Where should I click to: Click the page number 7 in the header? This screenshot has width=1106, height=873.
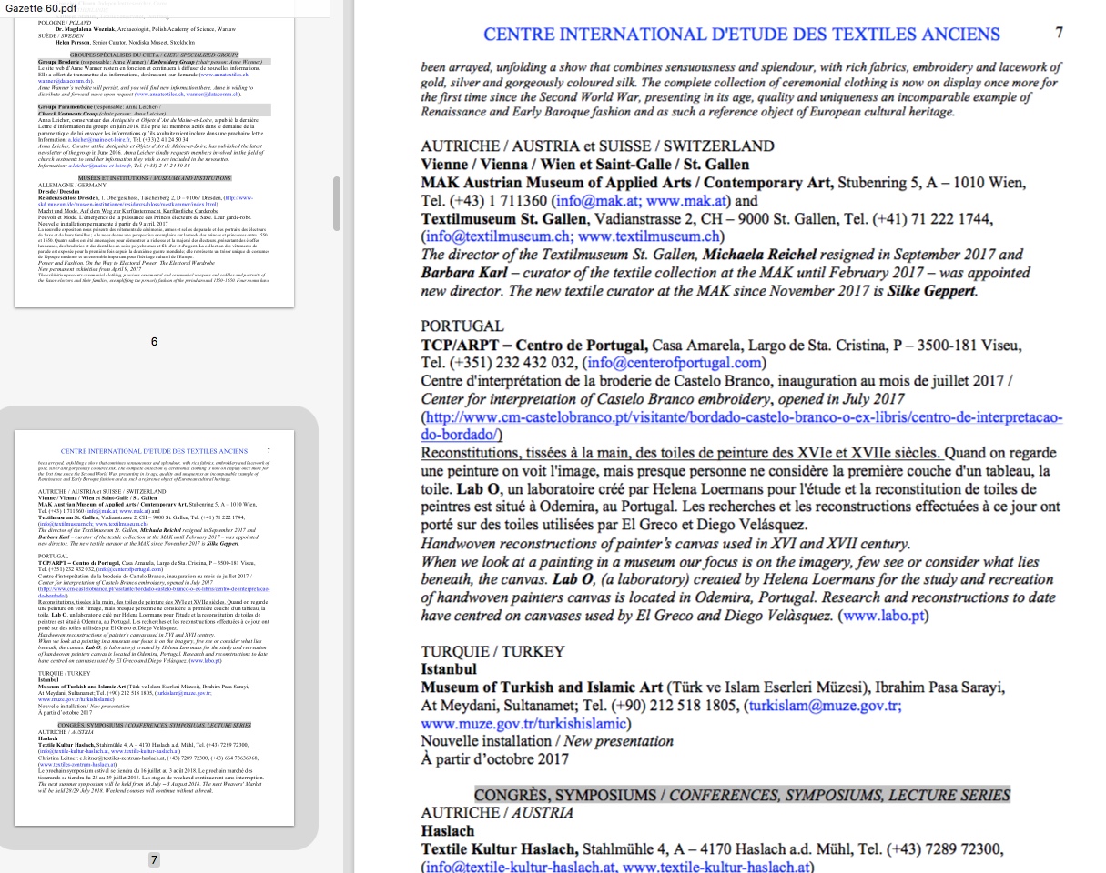pyautogui.click(x=1059, y=33)
